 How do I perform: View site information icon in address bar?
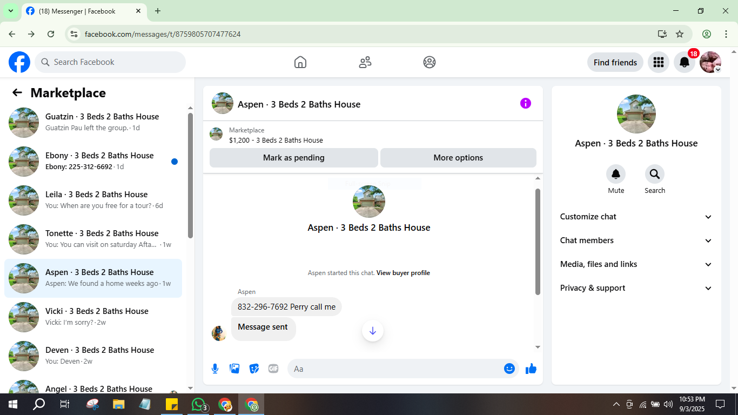(x=75, y=34)
